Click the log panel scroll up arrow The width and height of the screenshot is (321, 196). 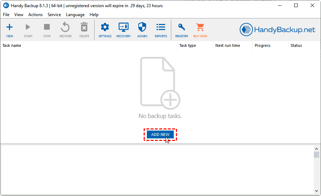[x=316, y=149]
